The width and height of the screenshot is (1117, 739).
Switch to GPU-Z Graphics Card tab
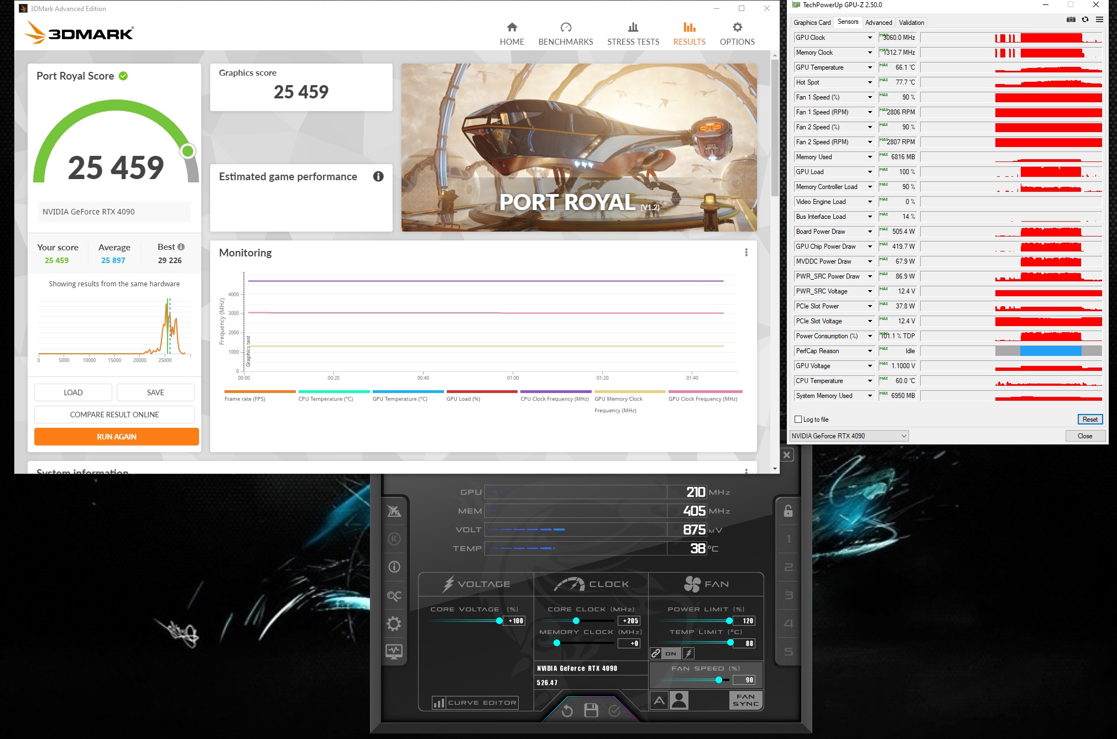pyautogui.click(x=812, y=23)
